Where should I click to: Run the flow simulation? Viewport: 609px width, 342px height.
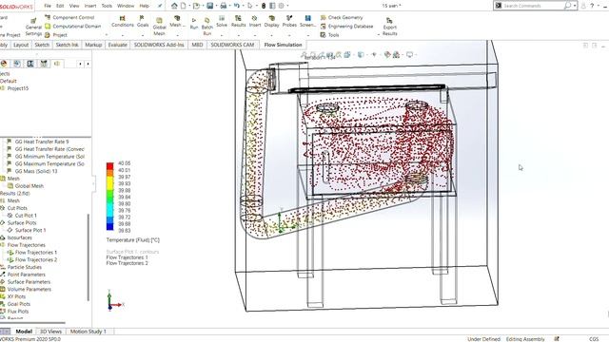click(194, 24)
